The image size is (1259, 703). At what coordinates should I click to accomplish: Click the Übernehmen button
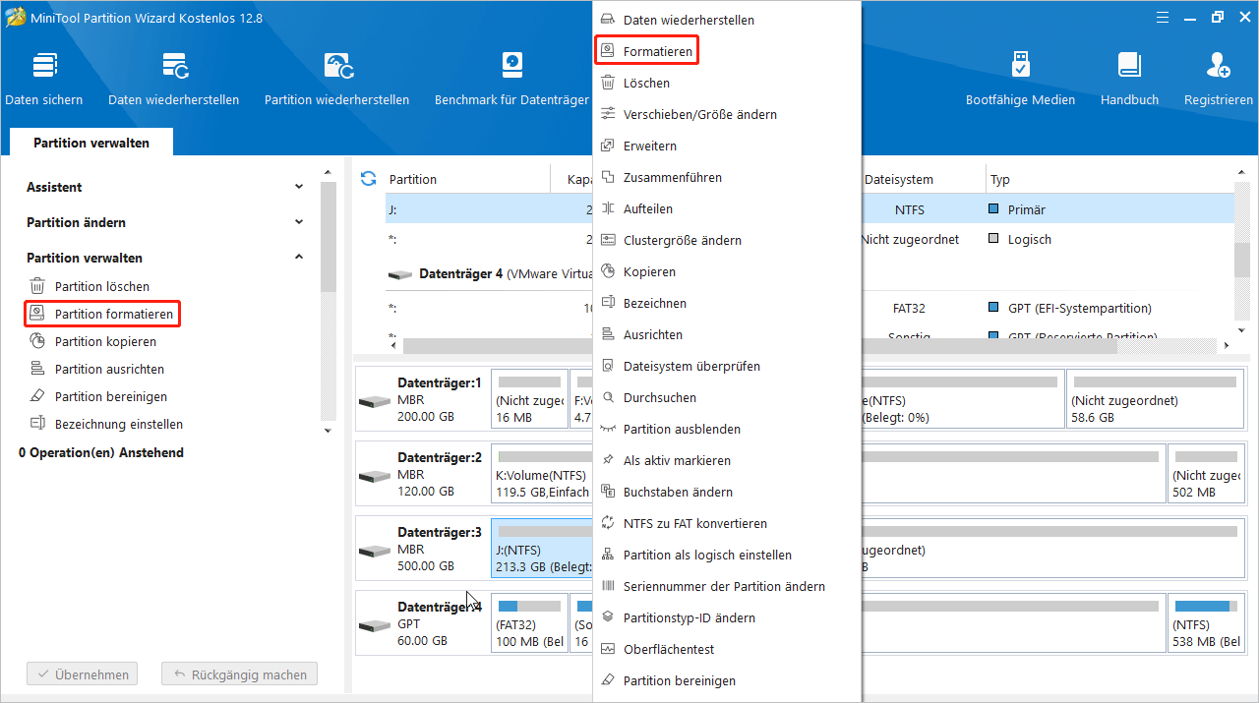[x=83, y=674]
